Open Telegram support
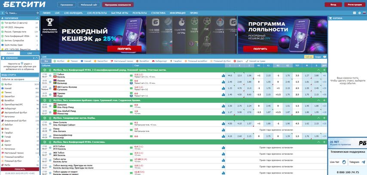 [357, 162]
